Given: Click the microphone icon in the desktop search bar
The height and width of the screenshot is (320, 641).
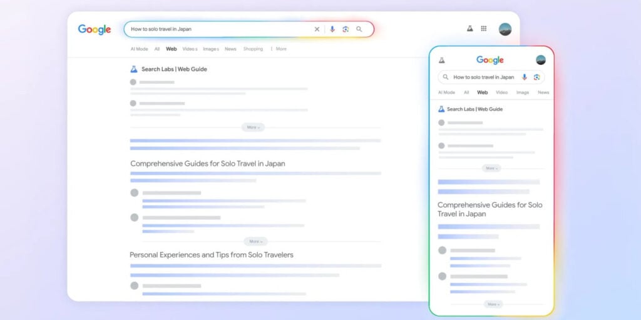Looking at the screenshot, I should click(332, 29).
